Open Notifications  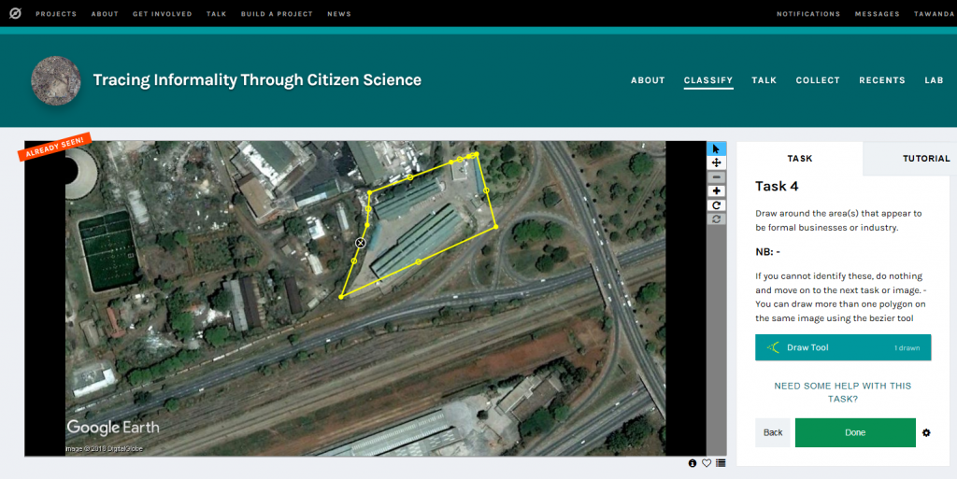(x=808, y=13)
